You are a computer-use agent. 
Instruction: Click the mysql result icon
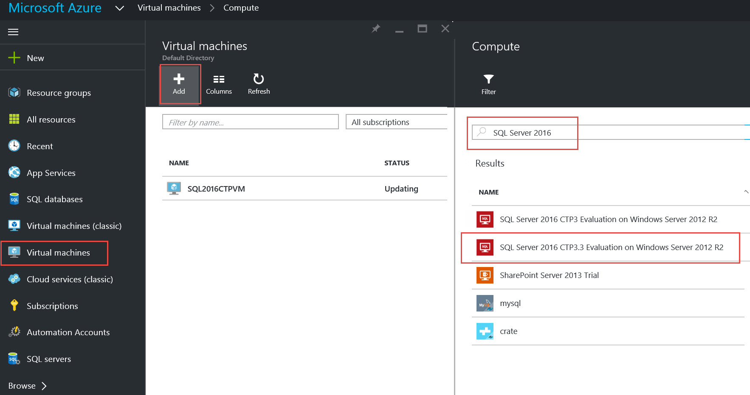[x=485, y=303]
